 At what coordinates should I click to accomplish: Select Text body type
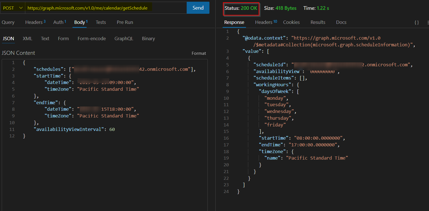pos(45,38)
